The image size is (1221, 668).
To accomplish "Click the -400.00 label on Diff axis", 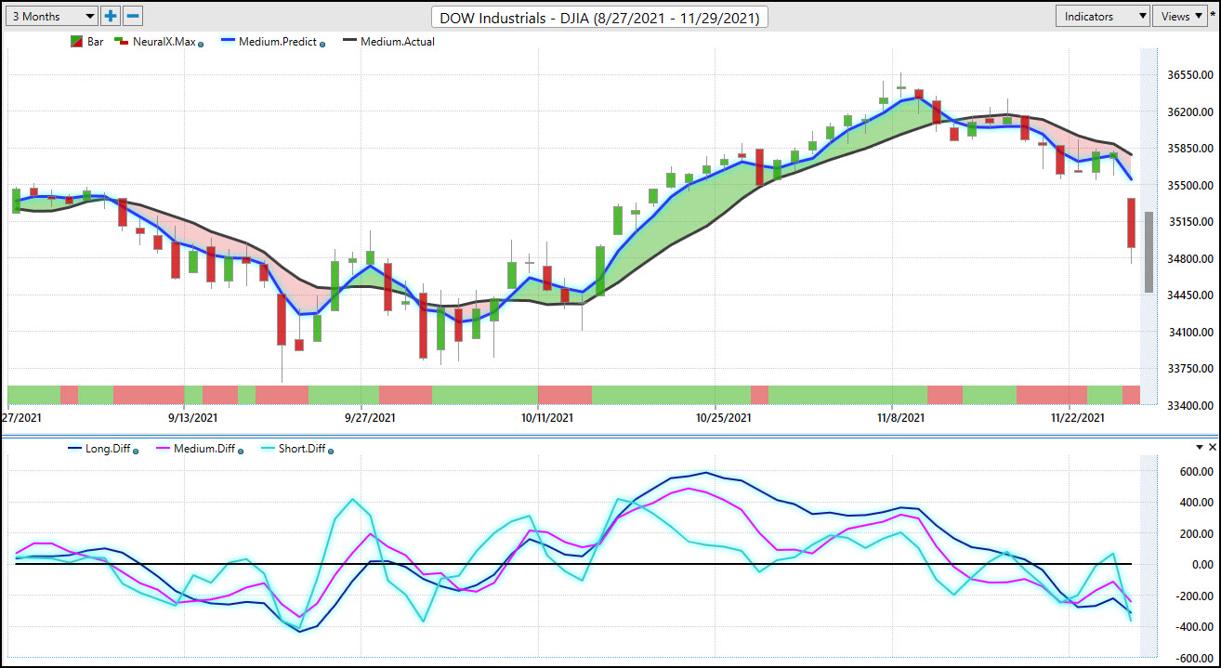I will point(1195,626).
